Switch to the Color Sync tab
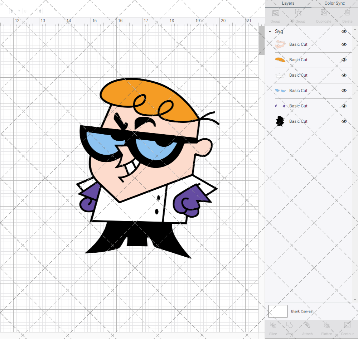Viewport: 358px width, 339px height. (335, 3)
